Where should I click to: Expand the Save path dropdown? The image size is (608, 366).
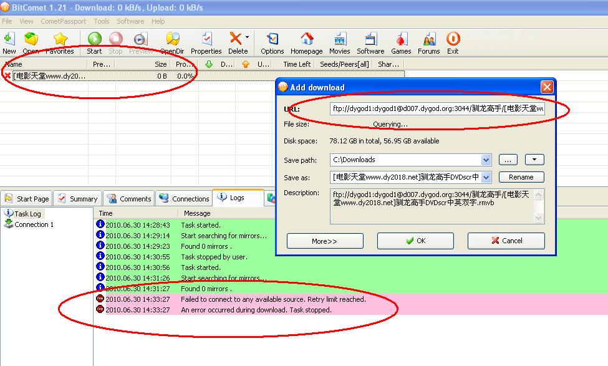pyautogui.click(x=486, y=160)
